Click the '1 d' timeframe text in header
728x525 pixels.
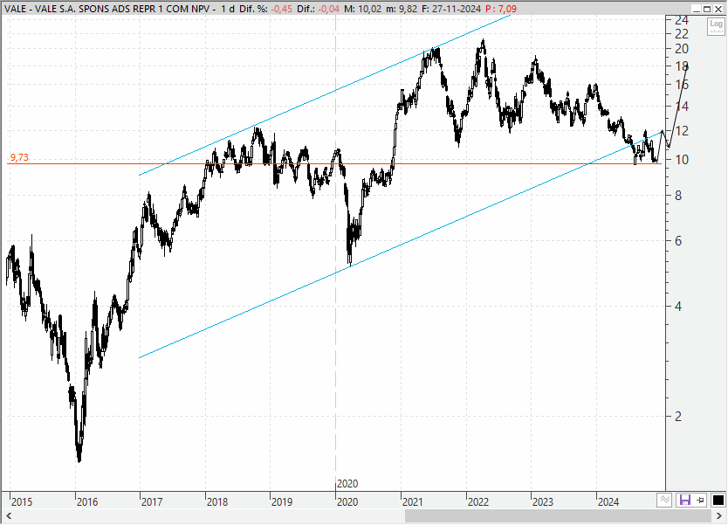click(x=228, y=9)
